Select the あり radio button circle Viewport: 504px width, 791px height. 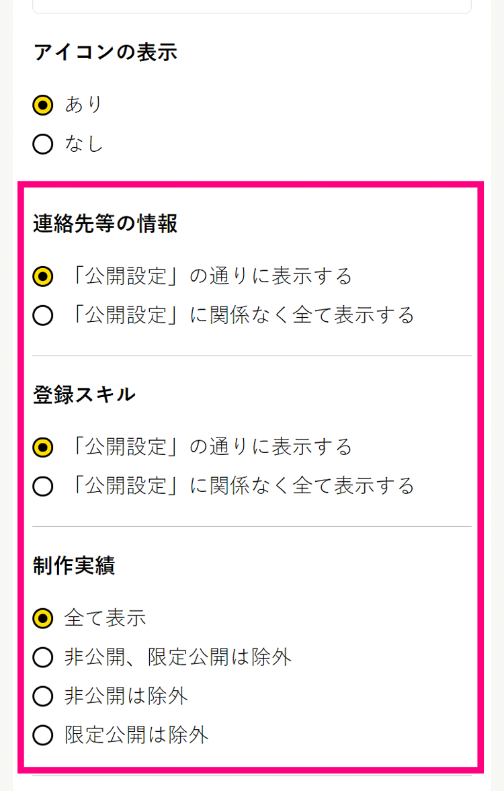pos(42,105)
